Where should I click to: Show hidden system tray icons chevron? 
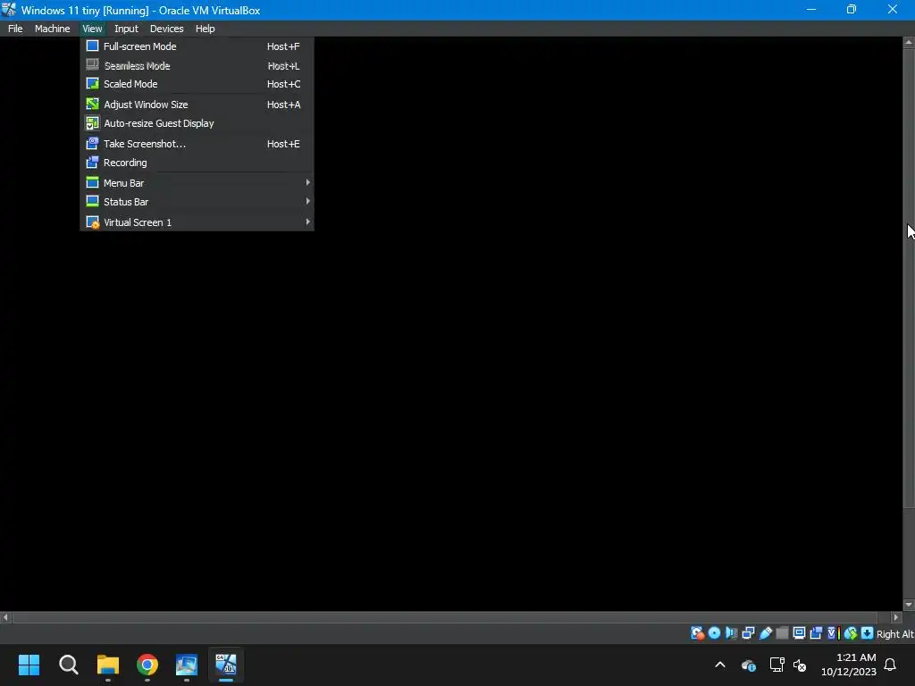[x=720, y=665]
